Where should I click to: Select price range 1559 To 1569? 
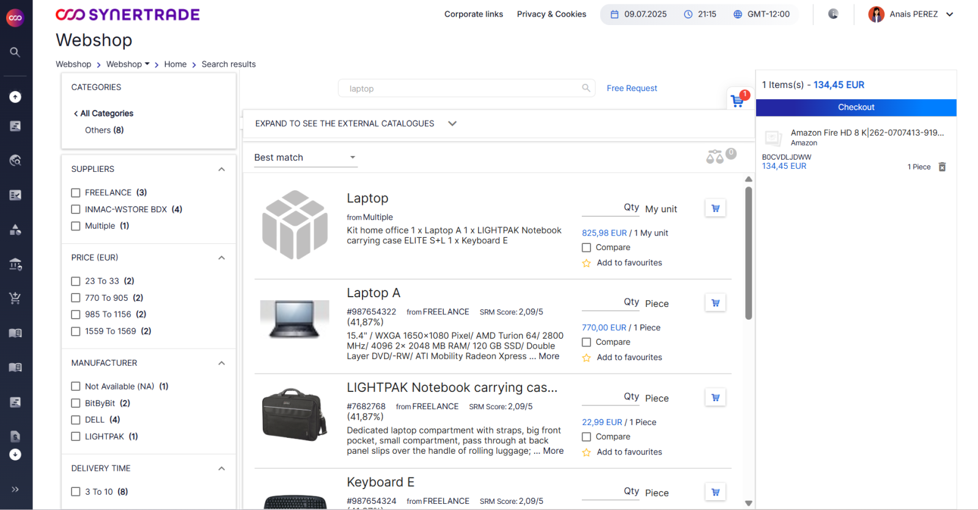(76, 331)
